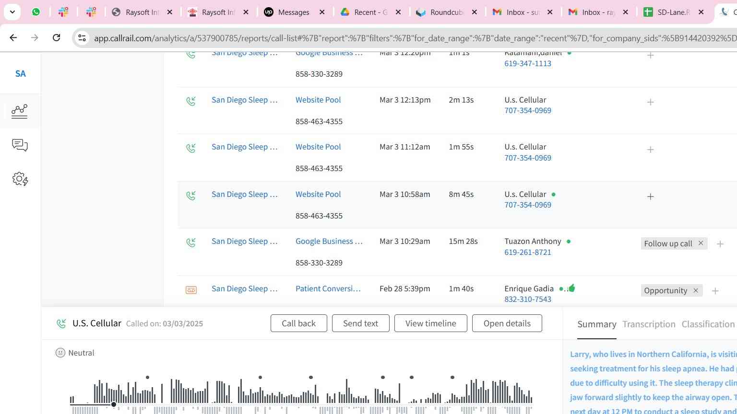Add tag plus icon for Mar 3 12:13pm call
Screen dimensions: 737x414
point(651,102)
